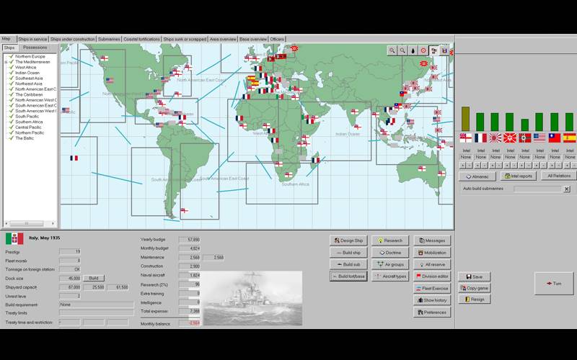Screen dimensions: 577x360
Task: Open the Division editor
Action: click(x=432, y=276)
